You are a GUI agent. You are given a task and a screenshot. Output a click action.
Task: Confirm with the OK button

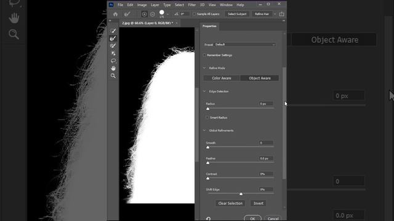tap(252, 219)
